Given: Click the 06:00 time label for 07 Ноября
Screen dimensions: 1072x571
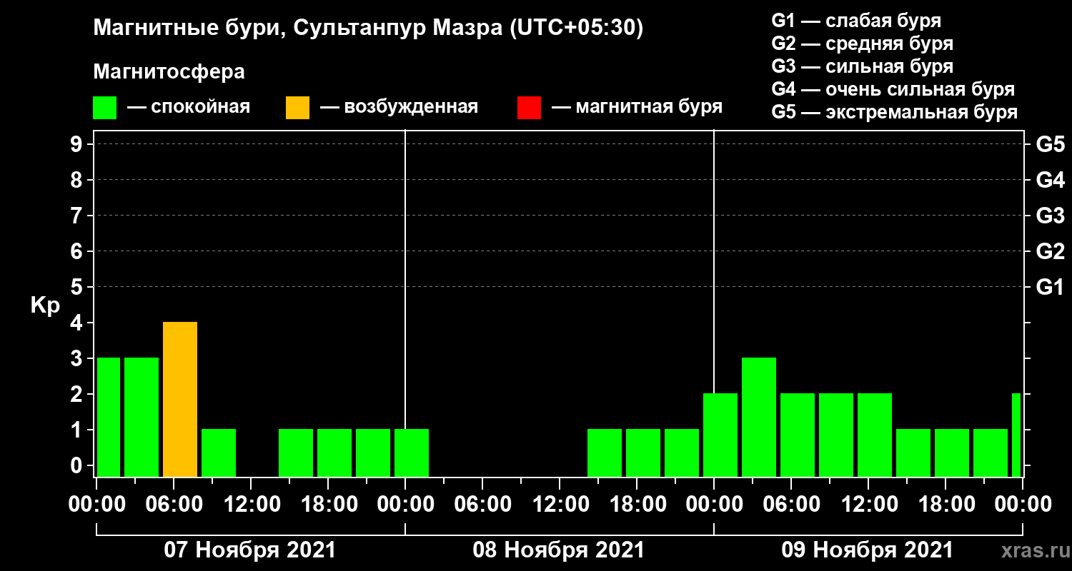Looking at the screenshot, I should [x=174, y=505].
